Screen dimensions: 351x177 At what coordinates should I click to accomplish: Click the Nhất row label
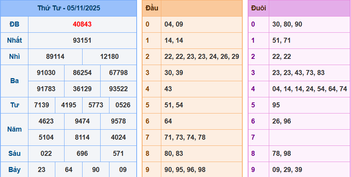pyautogui.click(x=14, y=40)
